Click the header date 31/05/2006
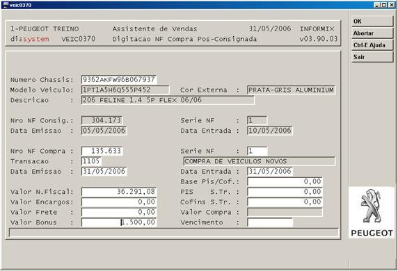The height and width of the screenshot is (271, 398). pos(270,28)
